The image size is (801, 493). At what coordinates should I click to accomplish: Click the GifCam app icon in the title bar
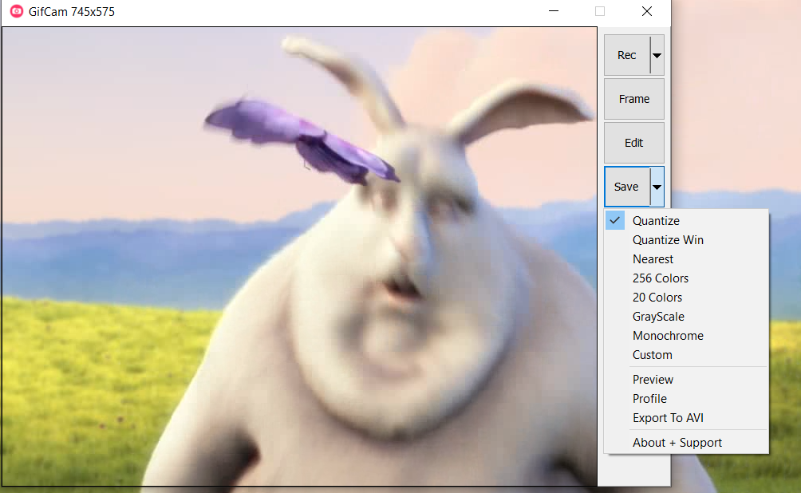(16, 11)
